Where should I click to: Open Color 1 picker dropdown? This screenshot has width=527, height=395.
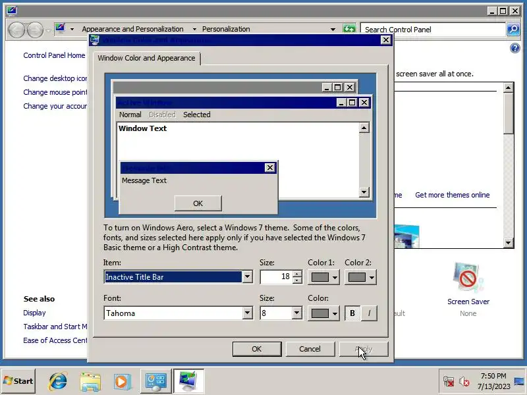click(x=323, y=277)
